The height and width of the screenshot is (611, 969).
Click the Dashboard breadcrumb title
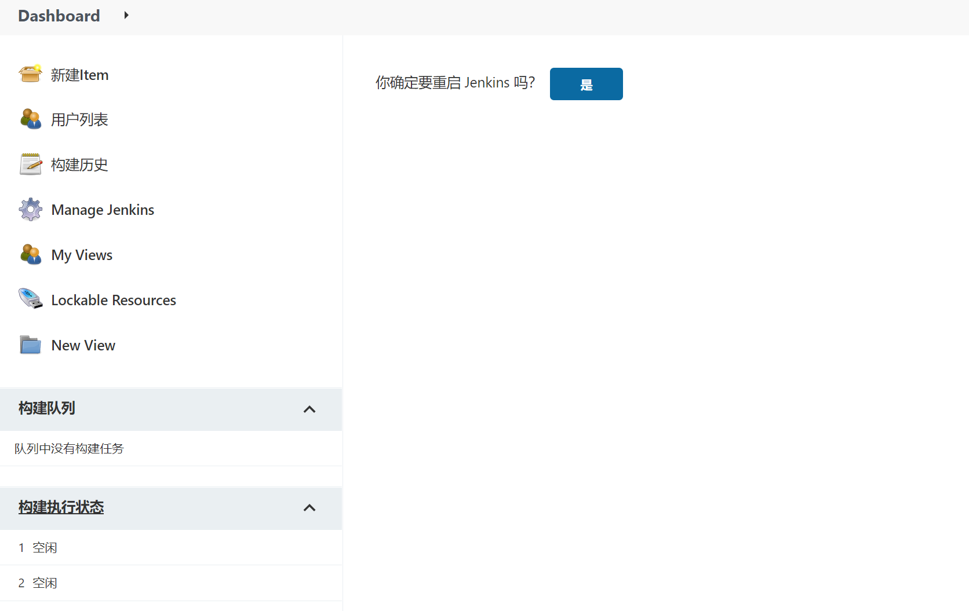(x=59, y=16)
